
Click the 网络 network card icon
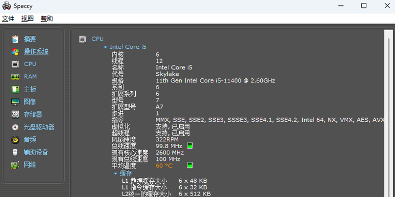click(x=15, y=165)
